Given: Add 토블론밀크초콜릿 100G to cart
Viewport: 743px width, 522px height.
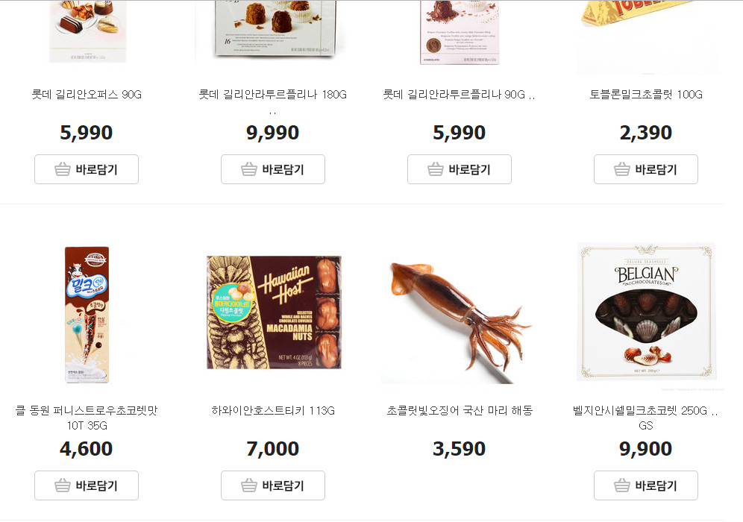Looking at the screenshot, I should [x=646, y=169].
